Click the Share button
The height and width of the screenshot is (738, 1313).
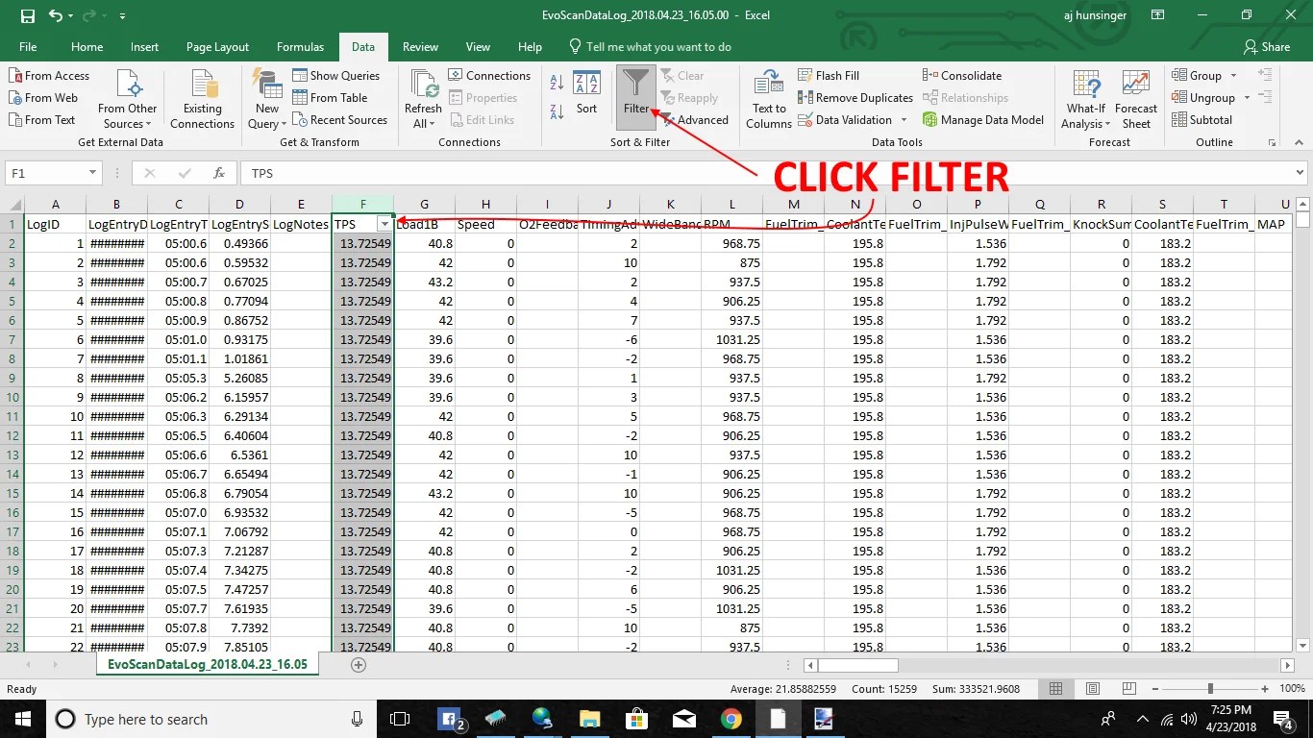point(1267,47)
